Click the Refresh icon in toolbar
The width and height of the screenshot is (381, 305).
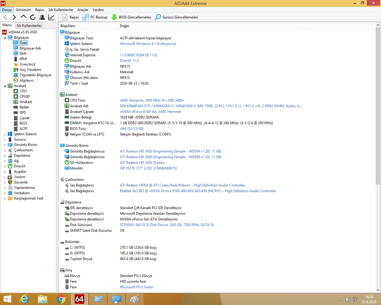[x=33, y=17]
